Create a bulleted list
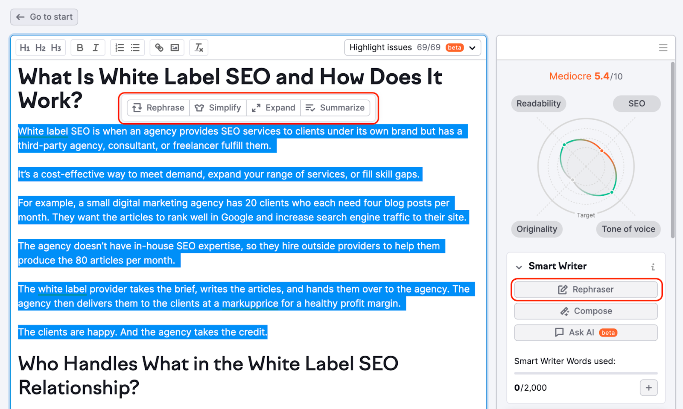This screenshot has width=683, height=409. [x=135, y=47]
